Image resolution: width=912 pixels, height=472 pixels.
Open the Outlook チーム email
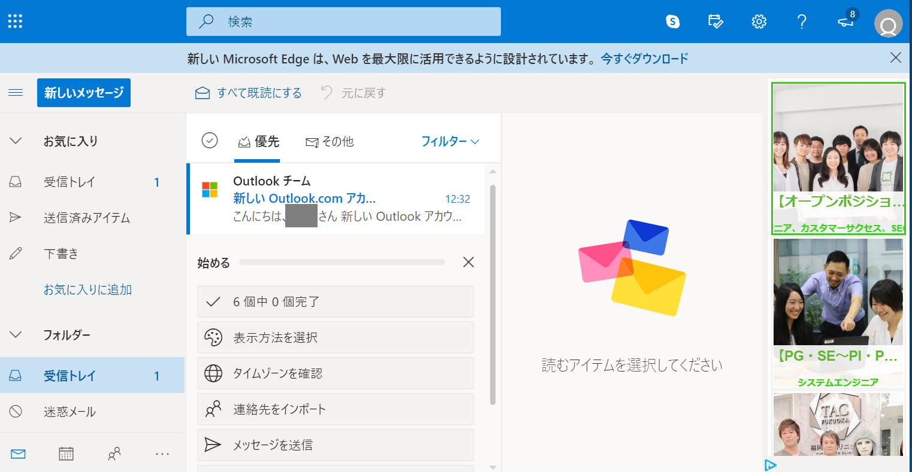pos(336,199)
